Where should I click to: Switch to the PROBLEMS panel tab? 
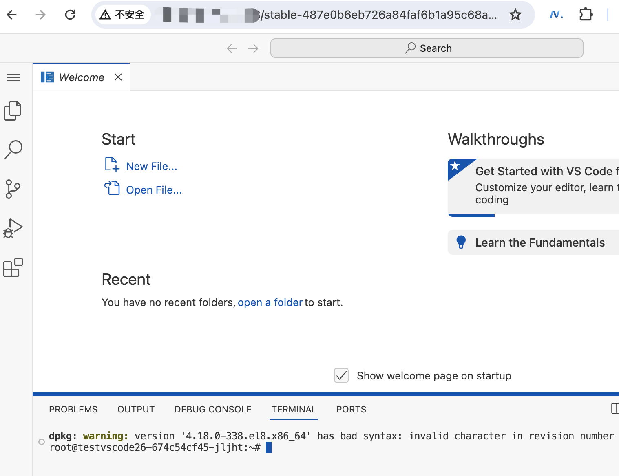73,409
